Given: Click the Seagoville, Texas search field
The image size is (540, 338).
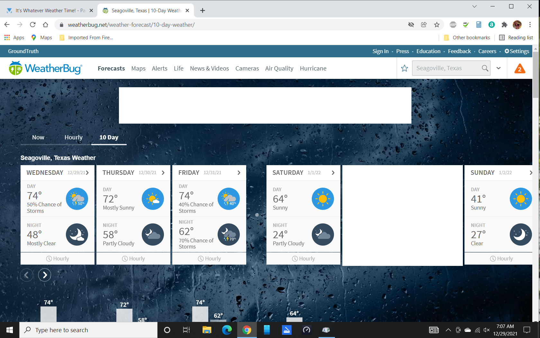Looking at the screenshot, I should 447,68.
